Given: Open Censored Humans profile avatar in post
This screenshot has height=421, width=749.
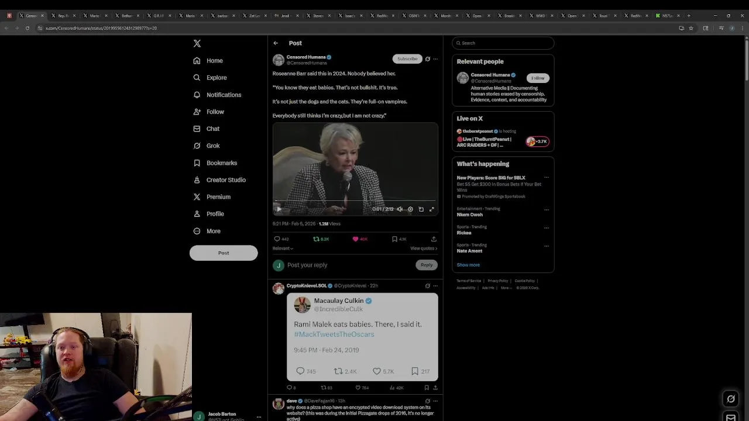Looking at the screenshot, I should point(279,60).
